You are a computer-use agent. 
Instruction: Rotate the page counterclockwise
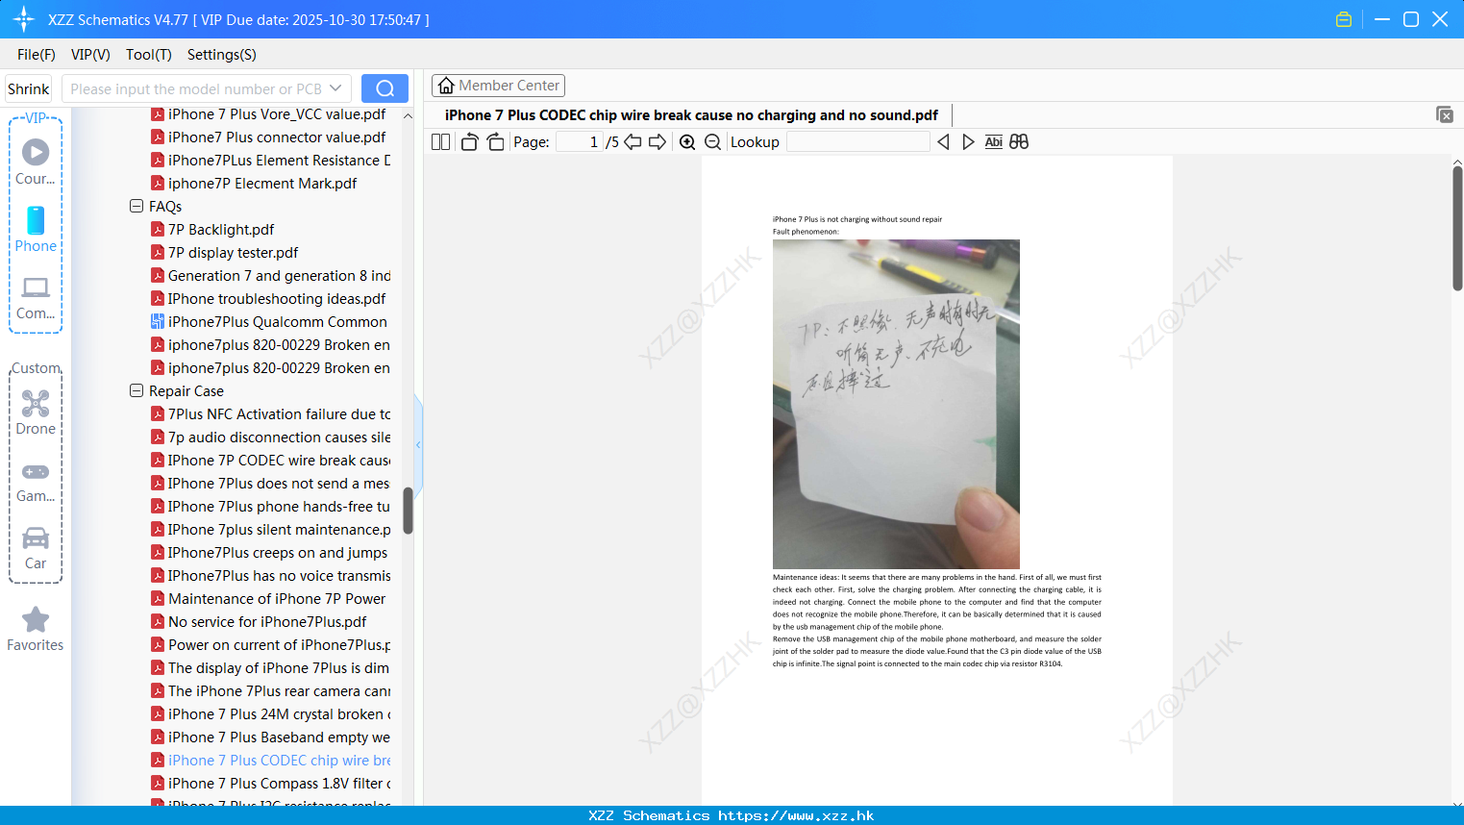tap(469, 142)
